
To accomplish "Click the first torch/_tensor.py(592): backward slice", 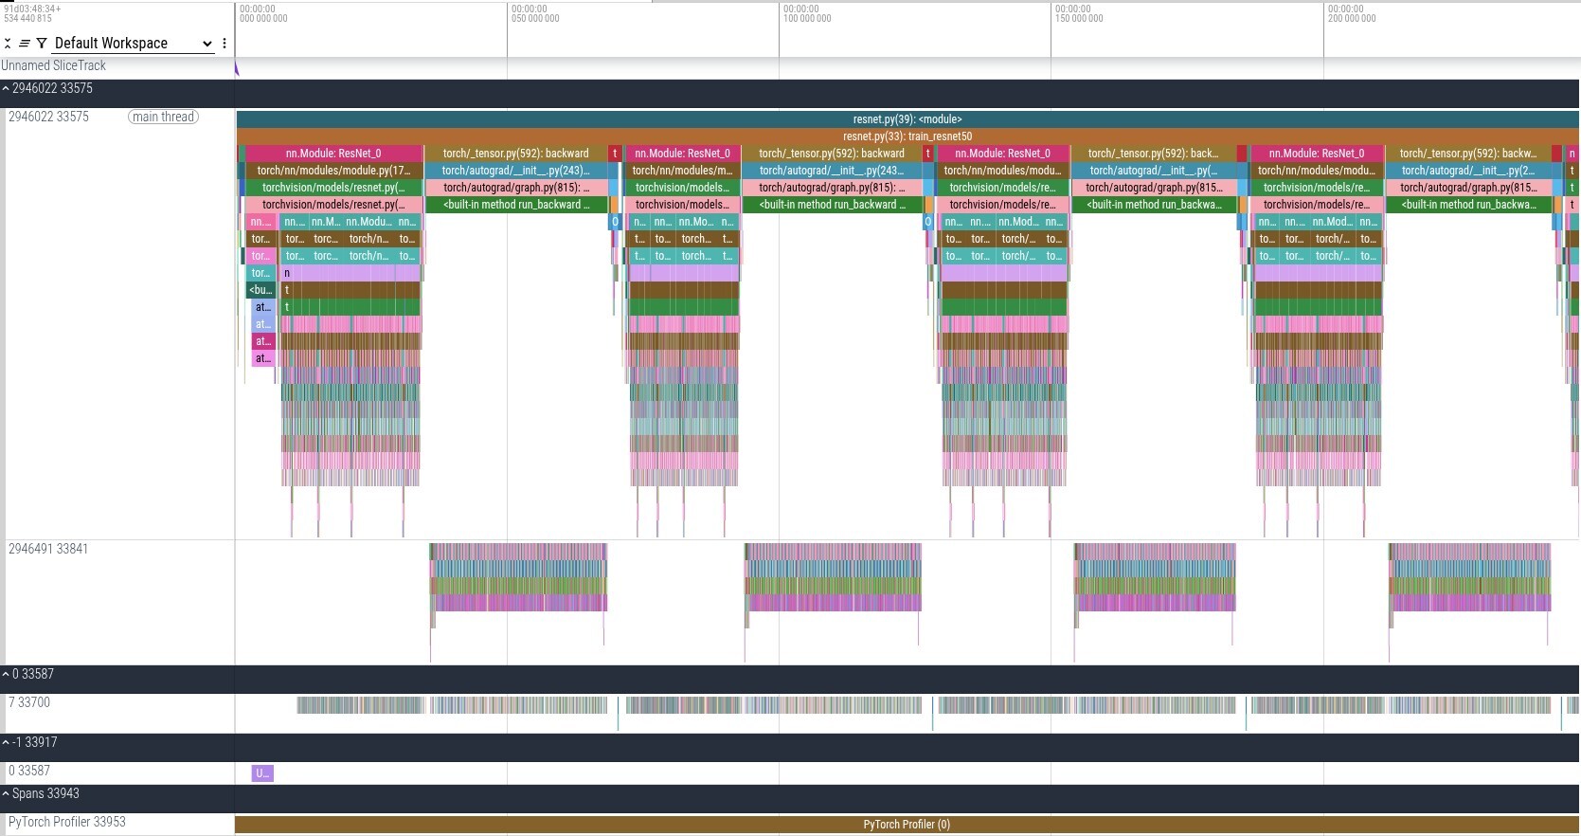I will pyautogui.click(x=515, y=154).
